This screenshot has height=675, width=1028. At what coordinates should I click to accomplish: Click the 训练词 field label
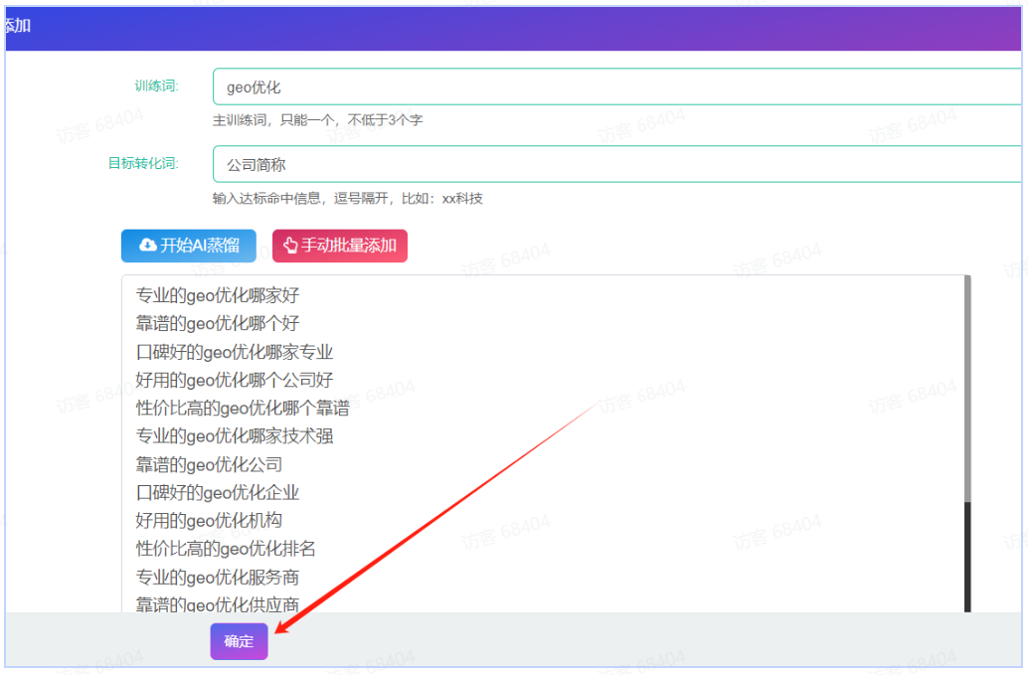click(156, 85)
